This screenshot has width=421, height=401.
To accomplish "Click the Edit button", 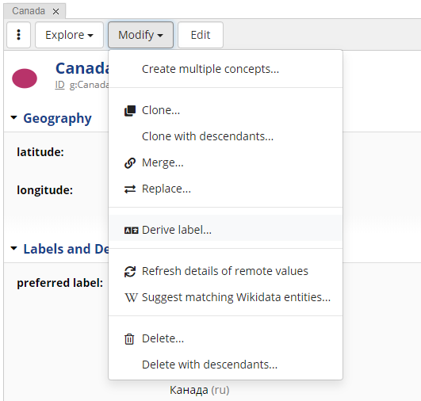I will 201,35.
